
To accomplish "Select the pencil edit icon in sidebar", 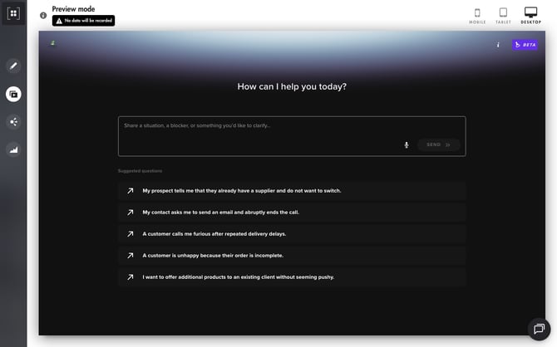I will click(13, 66).
